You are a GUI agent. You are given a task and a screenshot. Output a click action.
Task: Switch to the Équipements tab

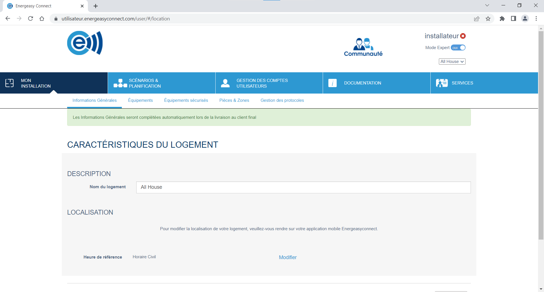[140, 100]
